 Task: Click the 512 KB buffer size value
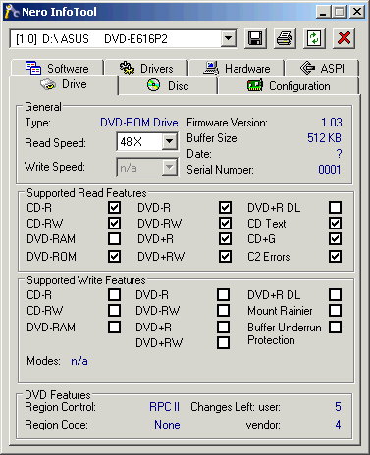tap(324, 138)
